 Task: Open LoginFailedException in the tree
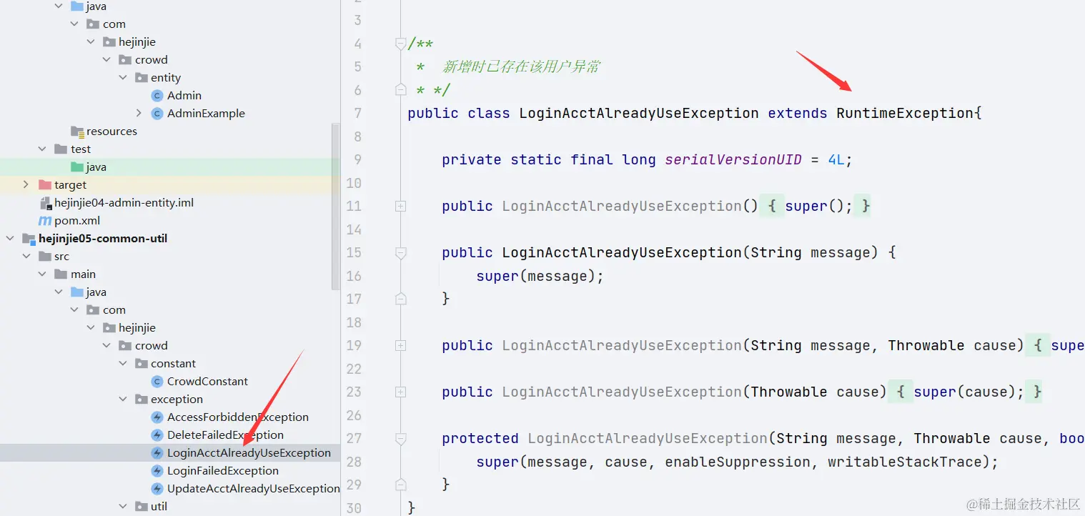(223, 471)
